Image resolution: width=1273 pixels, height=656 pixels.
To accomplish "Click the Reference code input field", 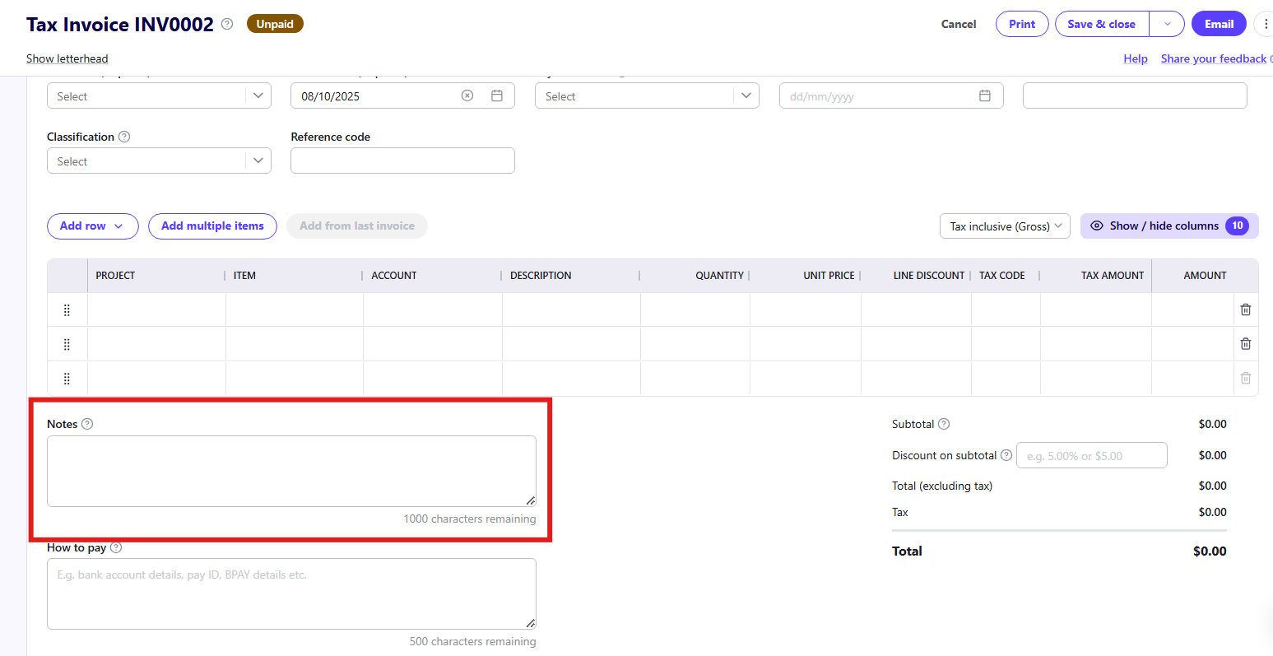I will point(402,161).
